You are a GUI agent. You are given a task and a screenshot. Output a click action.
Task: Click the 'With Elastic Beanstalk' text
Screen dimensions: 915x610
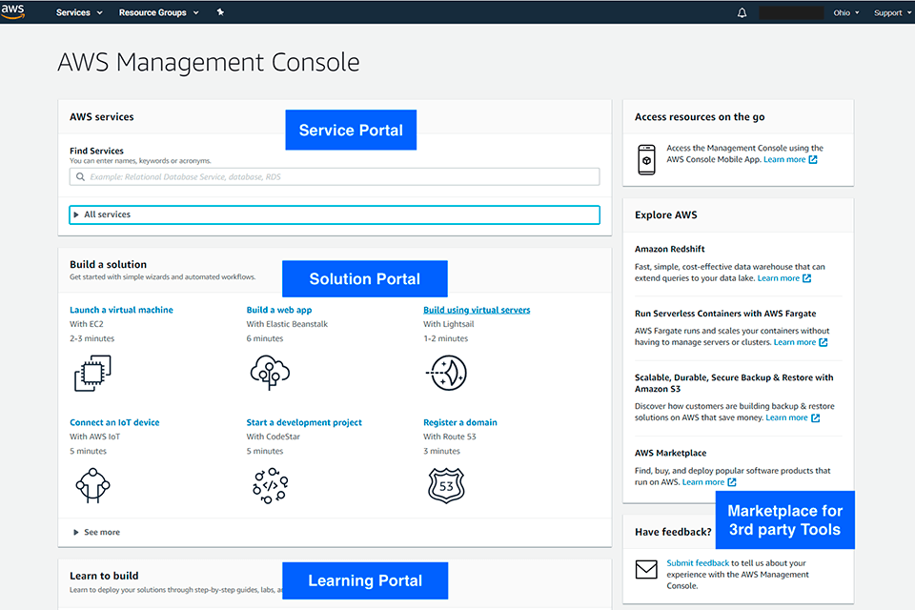click(287, 325)
